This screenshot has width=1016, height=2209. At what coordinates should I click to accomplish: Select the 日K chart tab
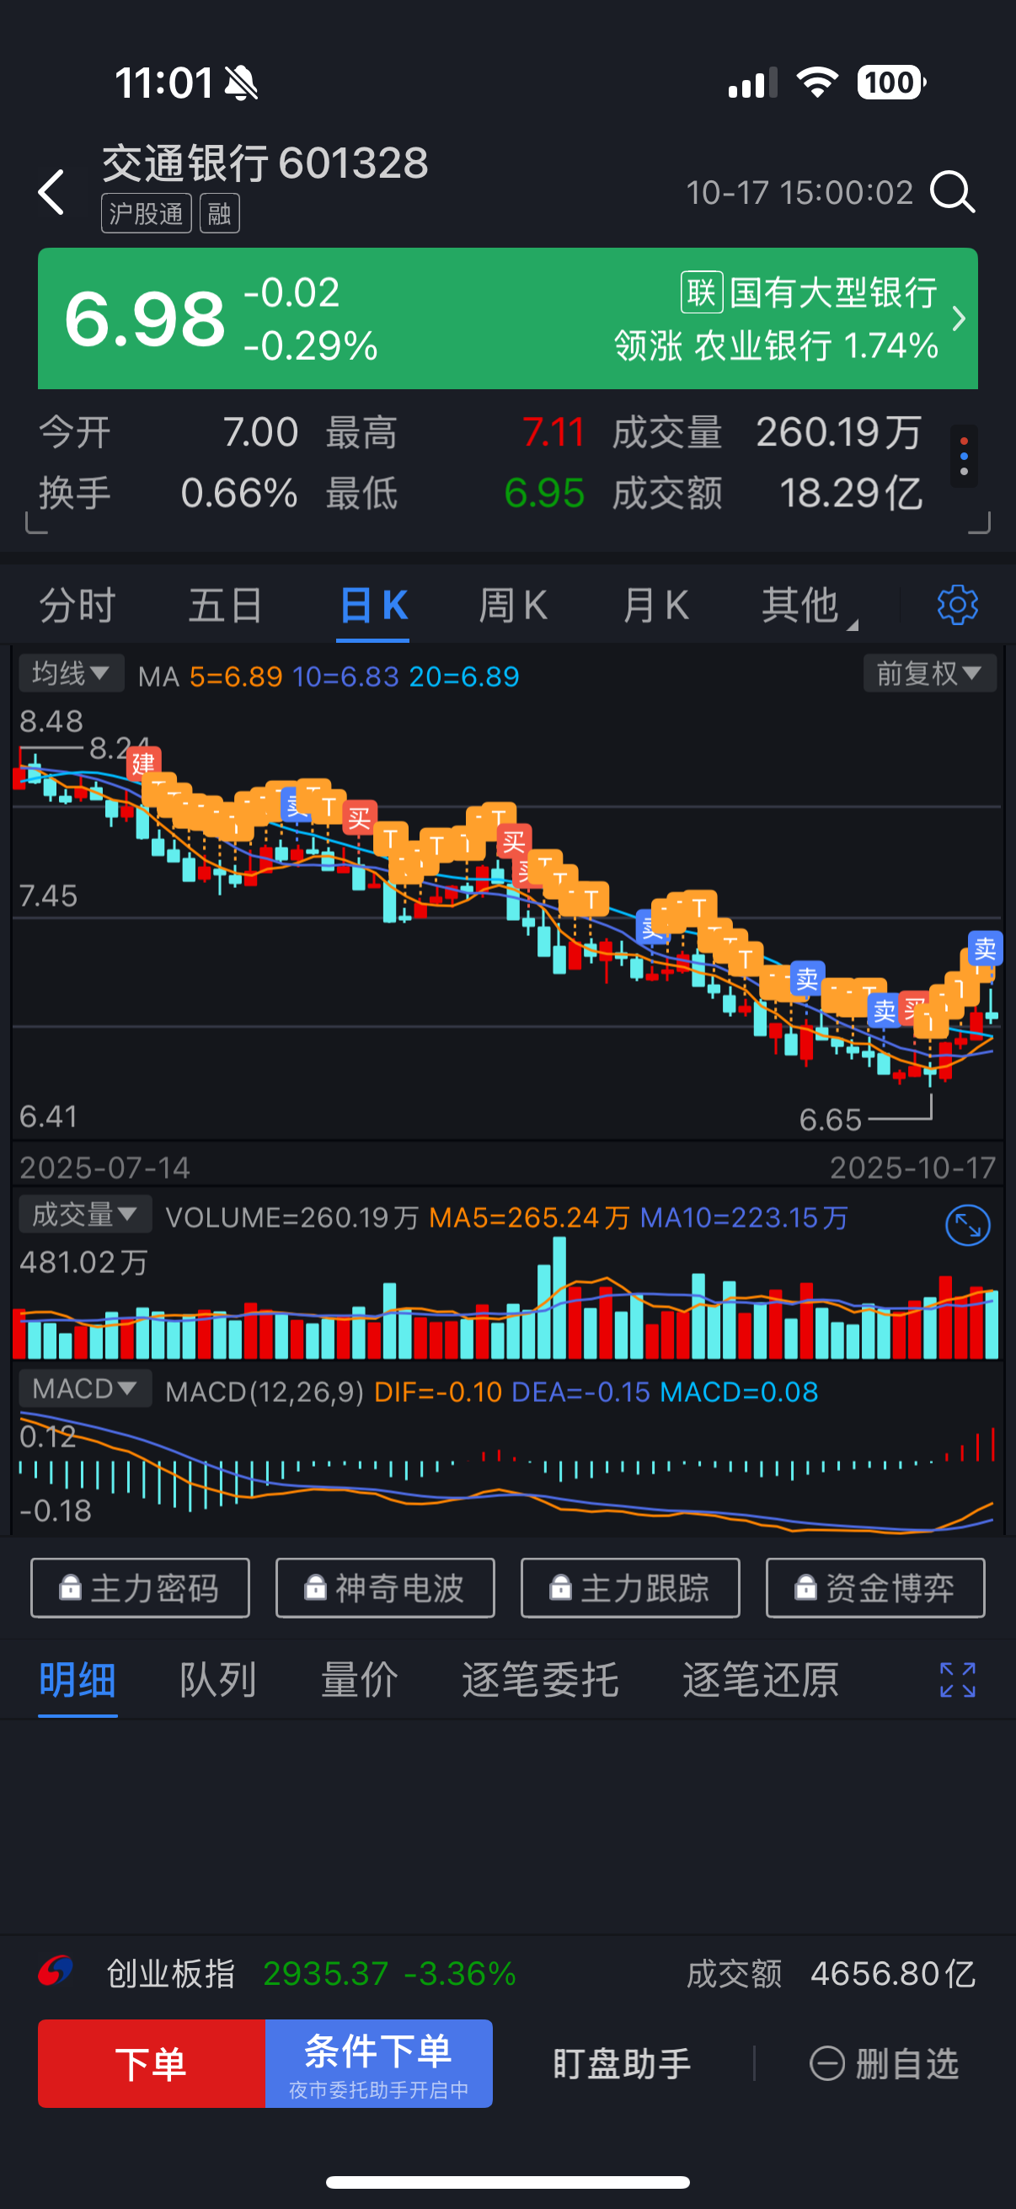point(373,606)
